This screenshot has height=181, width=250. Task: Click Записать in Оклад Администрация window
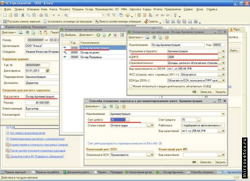pos(205,92)
